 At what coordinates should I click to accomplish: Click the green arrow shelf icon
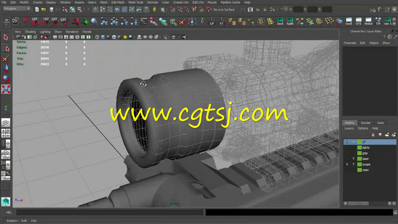click(85, 22)
